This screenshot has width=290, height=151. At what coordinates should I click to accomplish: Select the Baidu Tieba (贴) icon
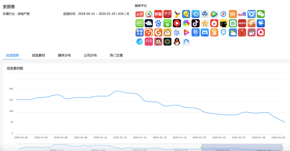coord(195,32)
